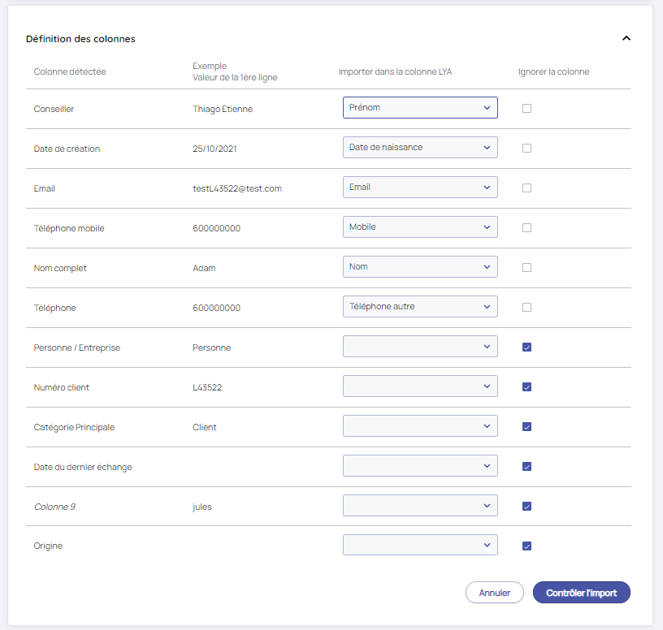
Task: Uncheck ignore box for Origine row
Action: [526, 546]
